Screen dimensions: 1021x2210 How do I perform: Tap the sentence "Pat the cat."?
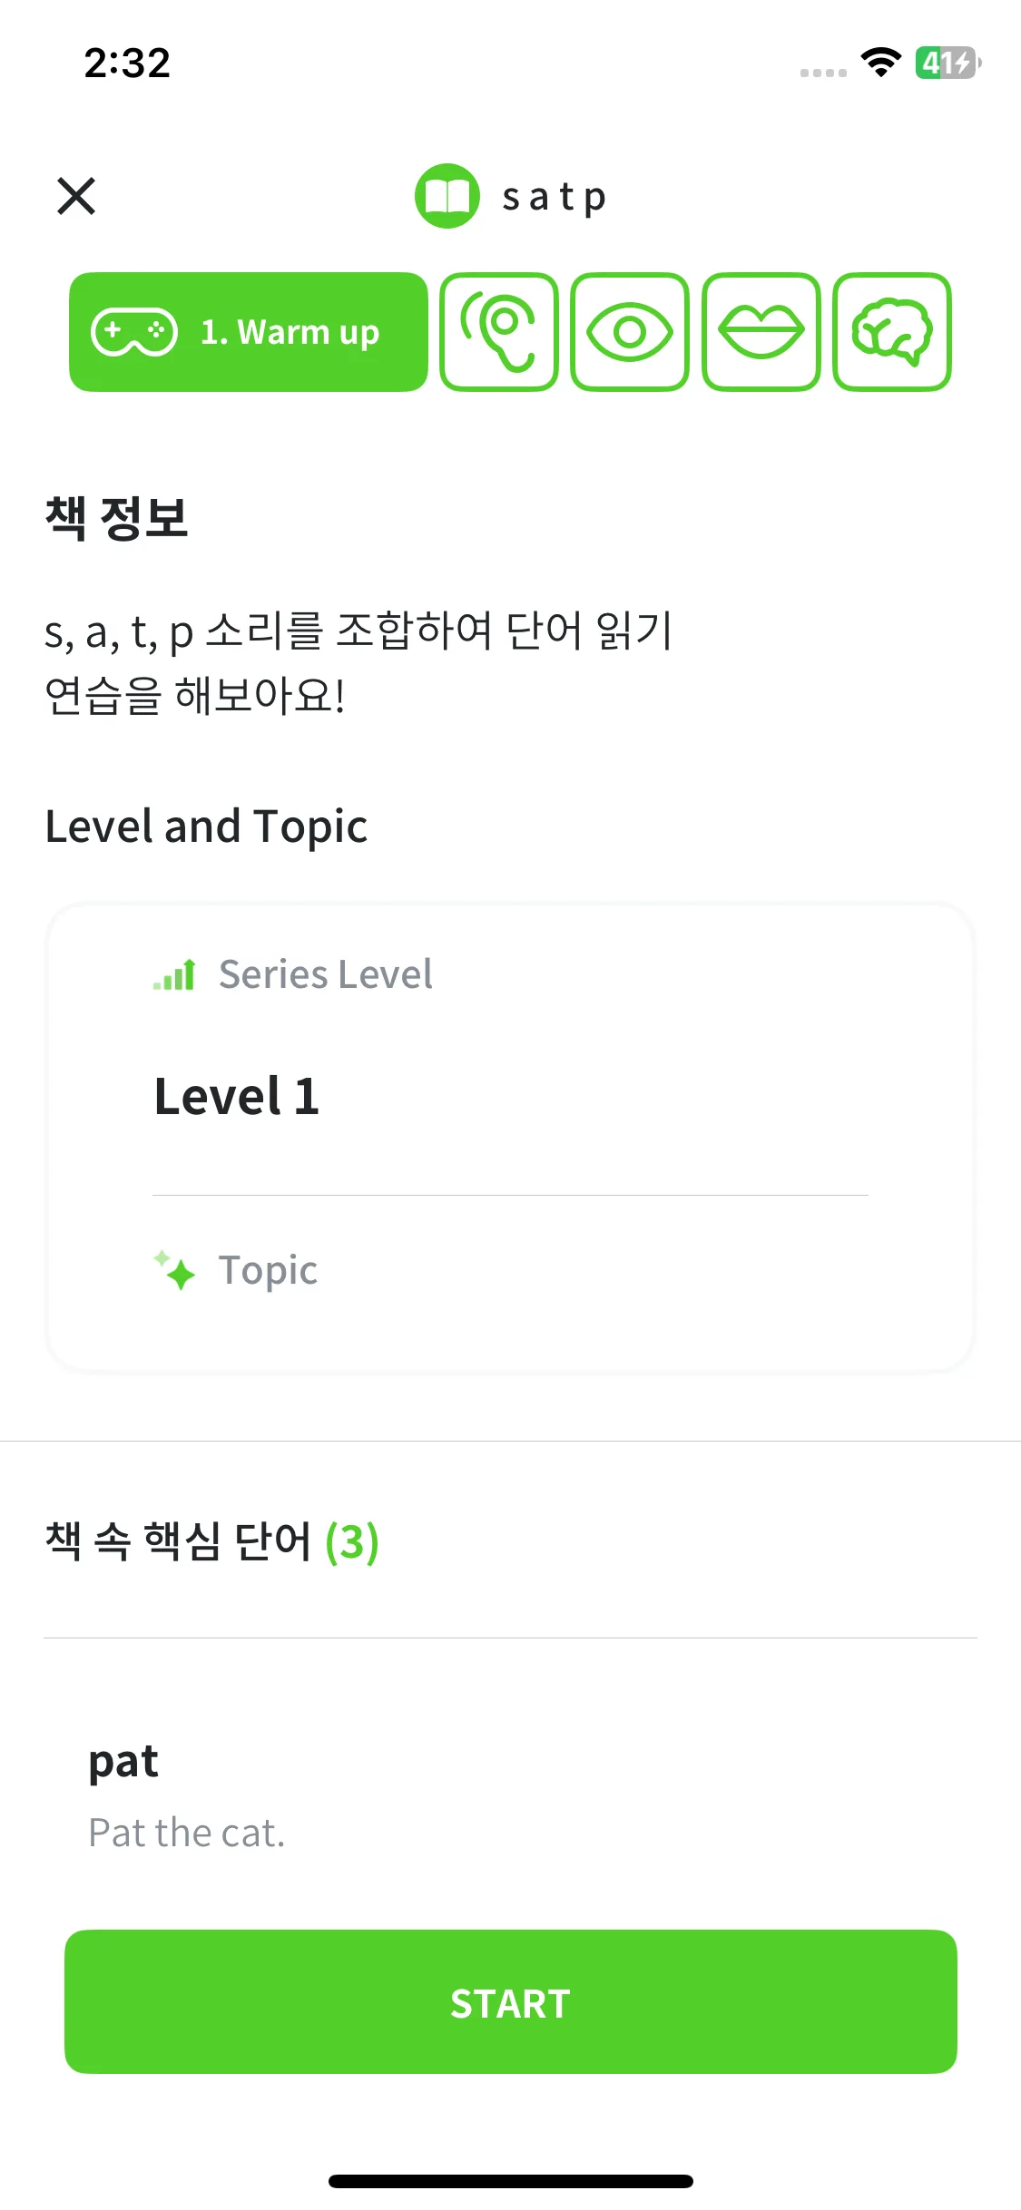(187, 1833)
